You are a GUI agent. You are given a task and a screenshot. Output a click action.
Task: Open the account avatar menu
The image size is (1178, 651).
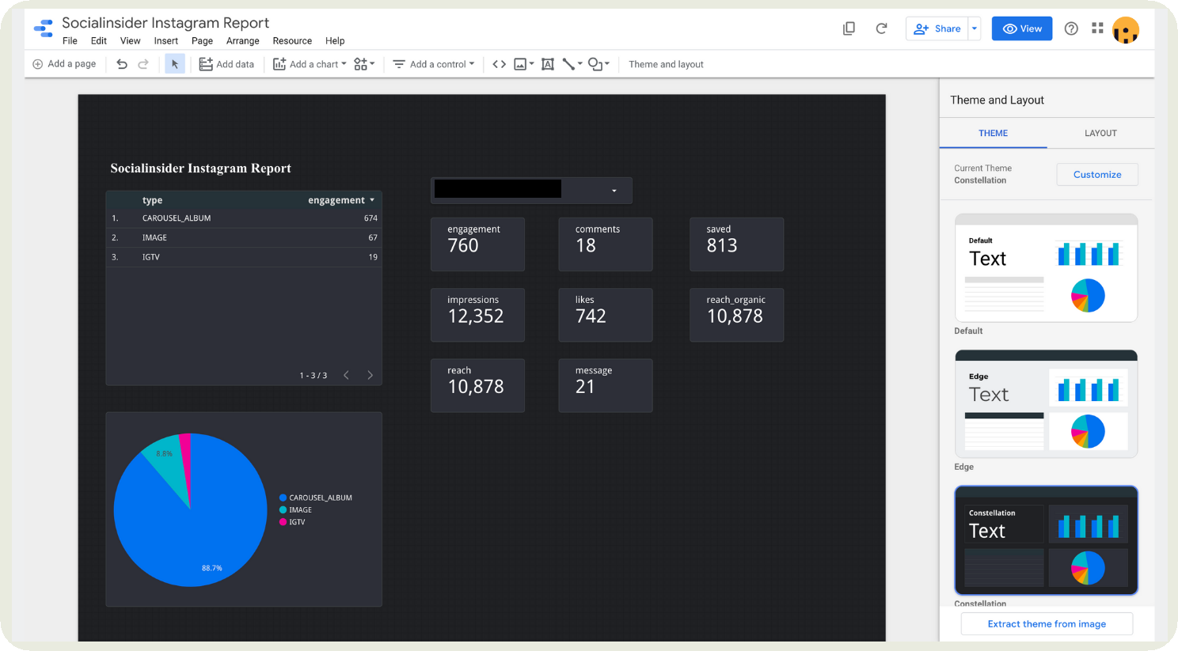tap(1125, 29)
